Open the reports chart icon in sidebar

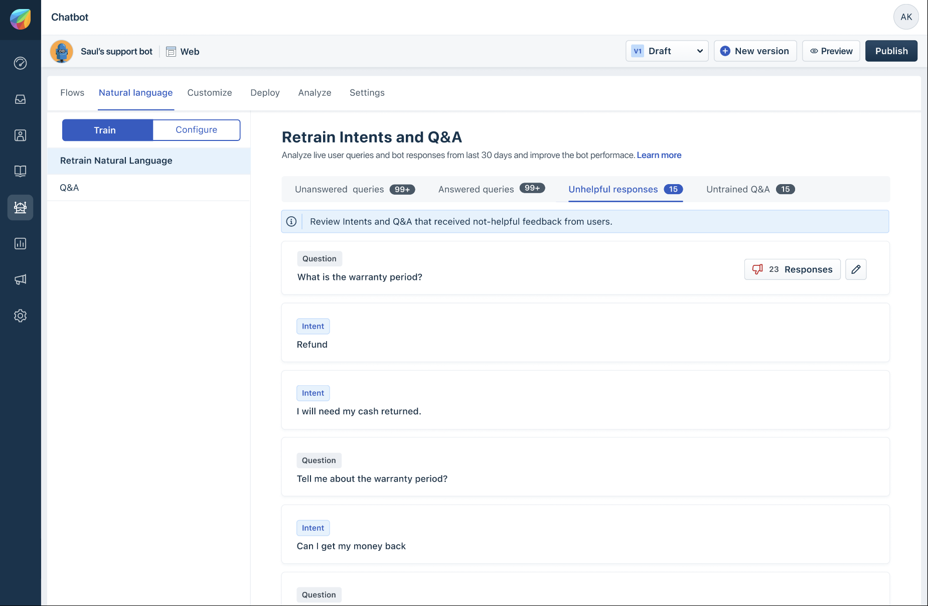tap(20, 244)
